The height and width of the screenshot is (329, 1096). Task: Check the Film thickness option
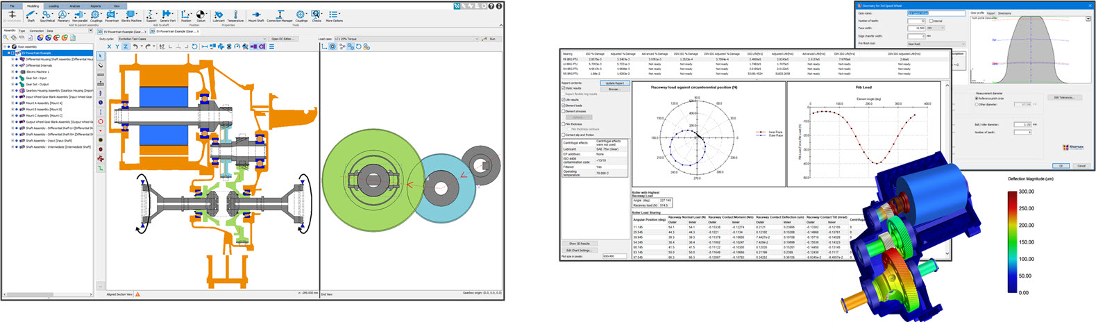point(564,124)
